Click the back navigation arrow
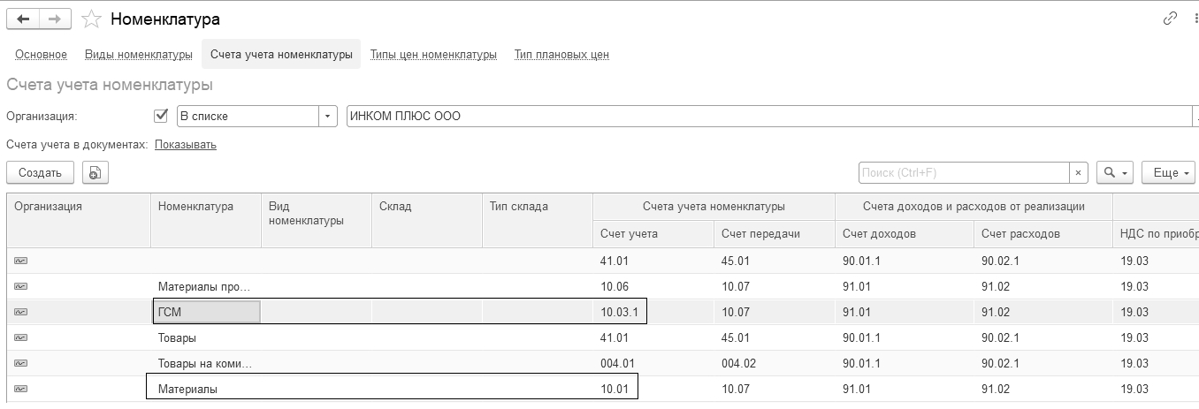The width and height of the screenshot is (1199, 409). pyautogui.click(x=24, y=19)
